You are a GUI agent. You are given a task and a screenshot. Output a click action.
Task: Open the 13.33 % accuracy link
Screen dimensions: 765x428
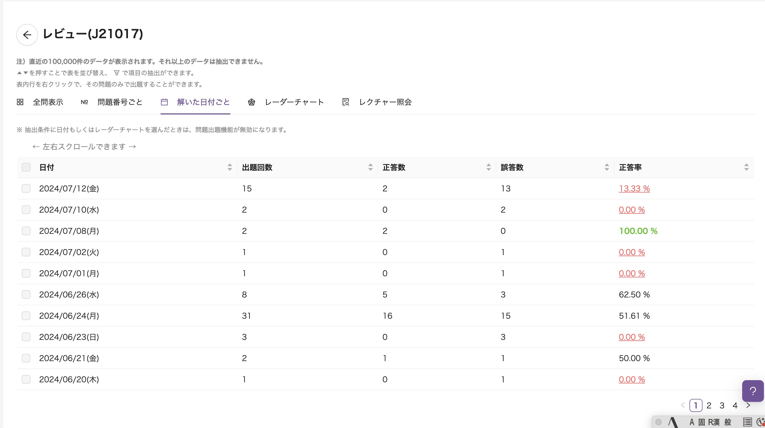tap(634, 188)
